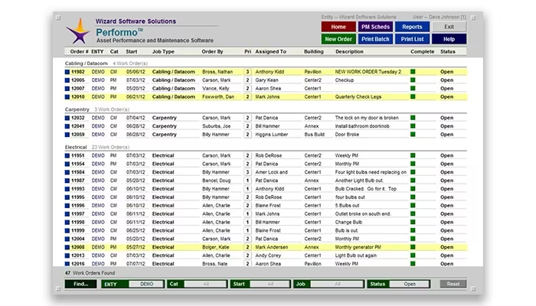Select the Electrical group heading

point(76,147)
